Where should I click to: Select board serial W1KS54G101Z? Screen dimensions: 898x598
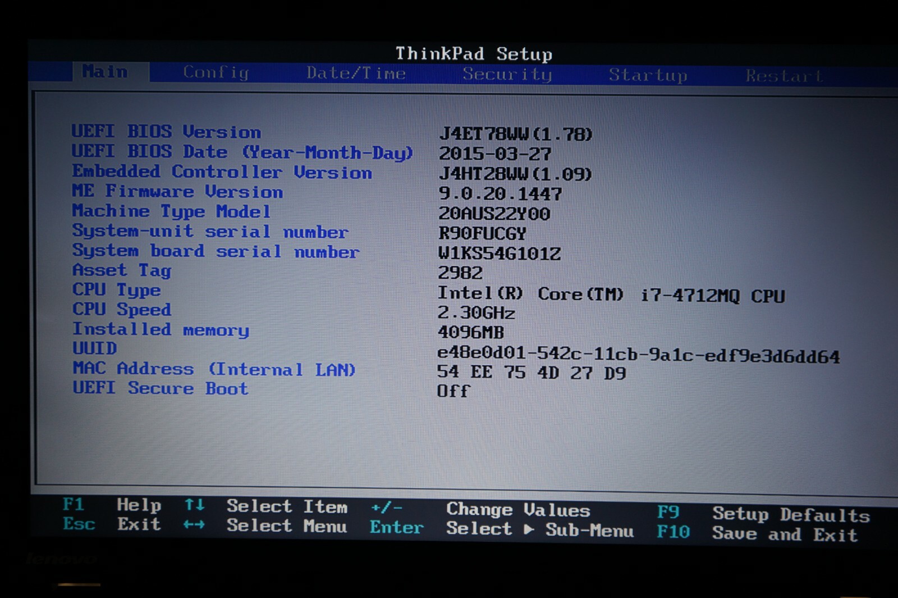point(500,254)
